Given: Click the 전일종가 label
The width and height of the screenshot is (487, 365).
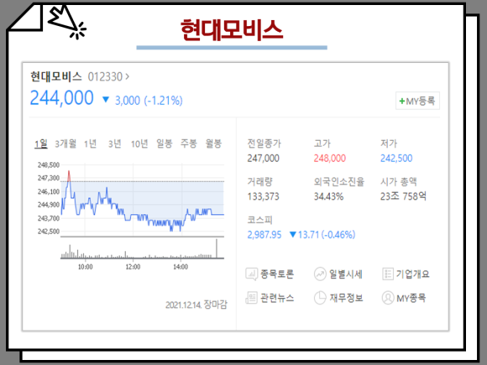Looking at the screenshot, I should [264, 143].
